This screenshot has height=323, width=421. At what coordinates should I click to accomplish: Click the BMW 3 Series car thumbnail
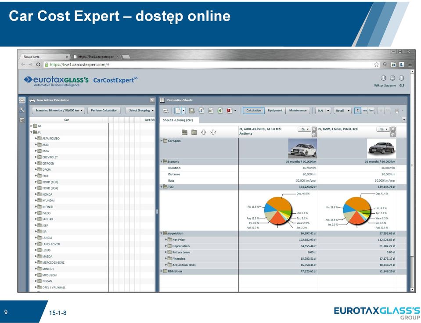(x=381, y=148)
